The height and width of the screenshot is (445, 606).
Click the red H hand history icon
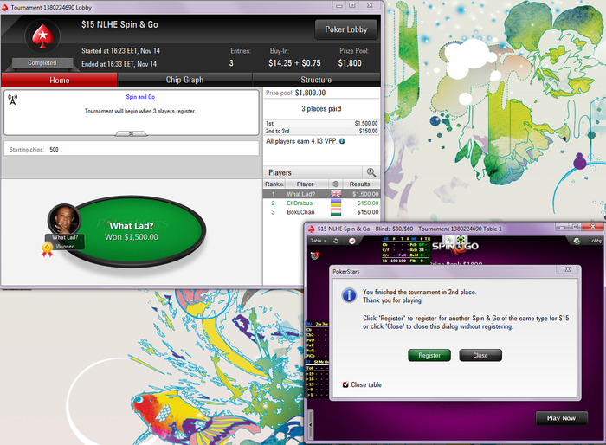click(351, 241)
